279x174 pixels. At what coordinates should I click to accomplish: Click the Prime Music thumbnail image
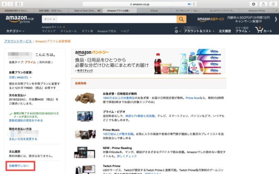pyautogui.click(x=85, y=135)
